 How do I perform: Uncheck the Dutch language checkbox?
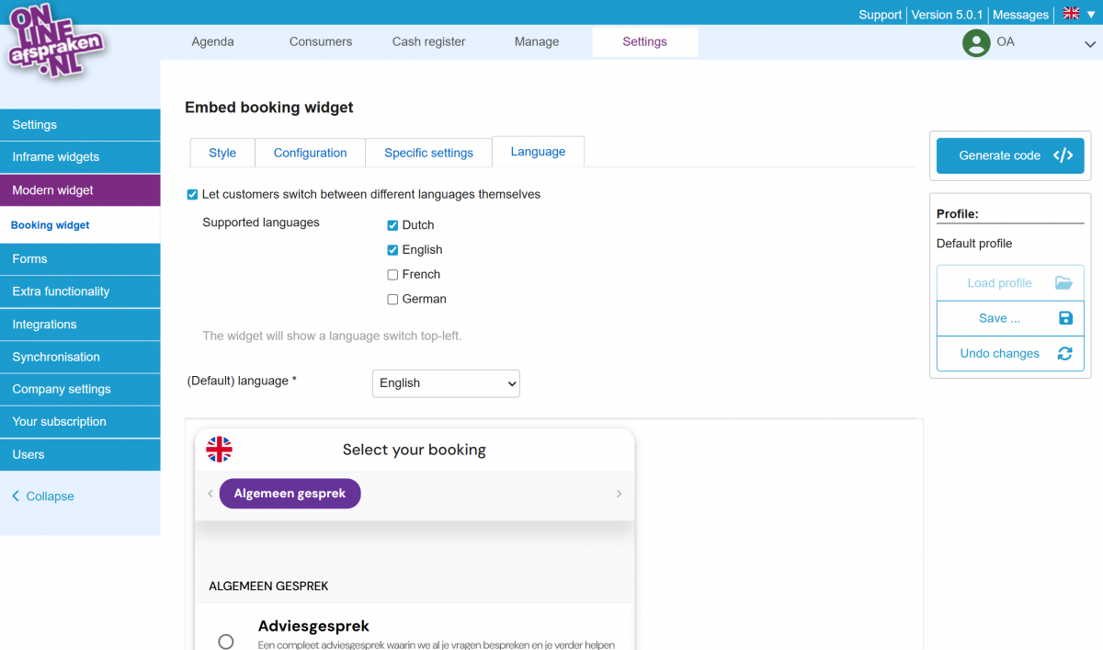click(392, 225)
